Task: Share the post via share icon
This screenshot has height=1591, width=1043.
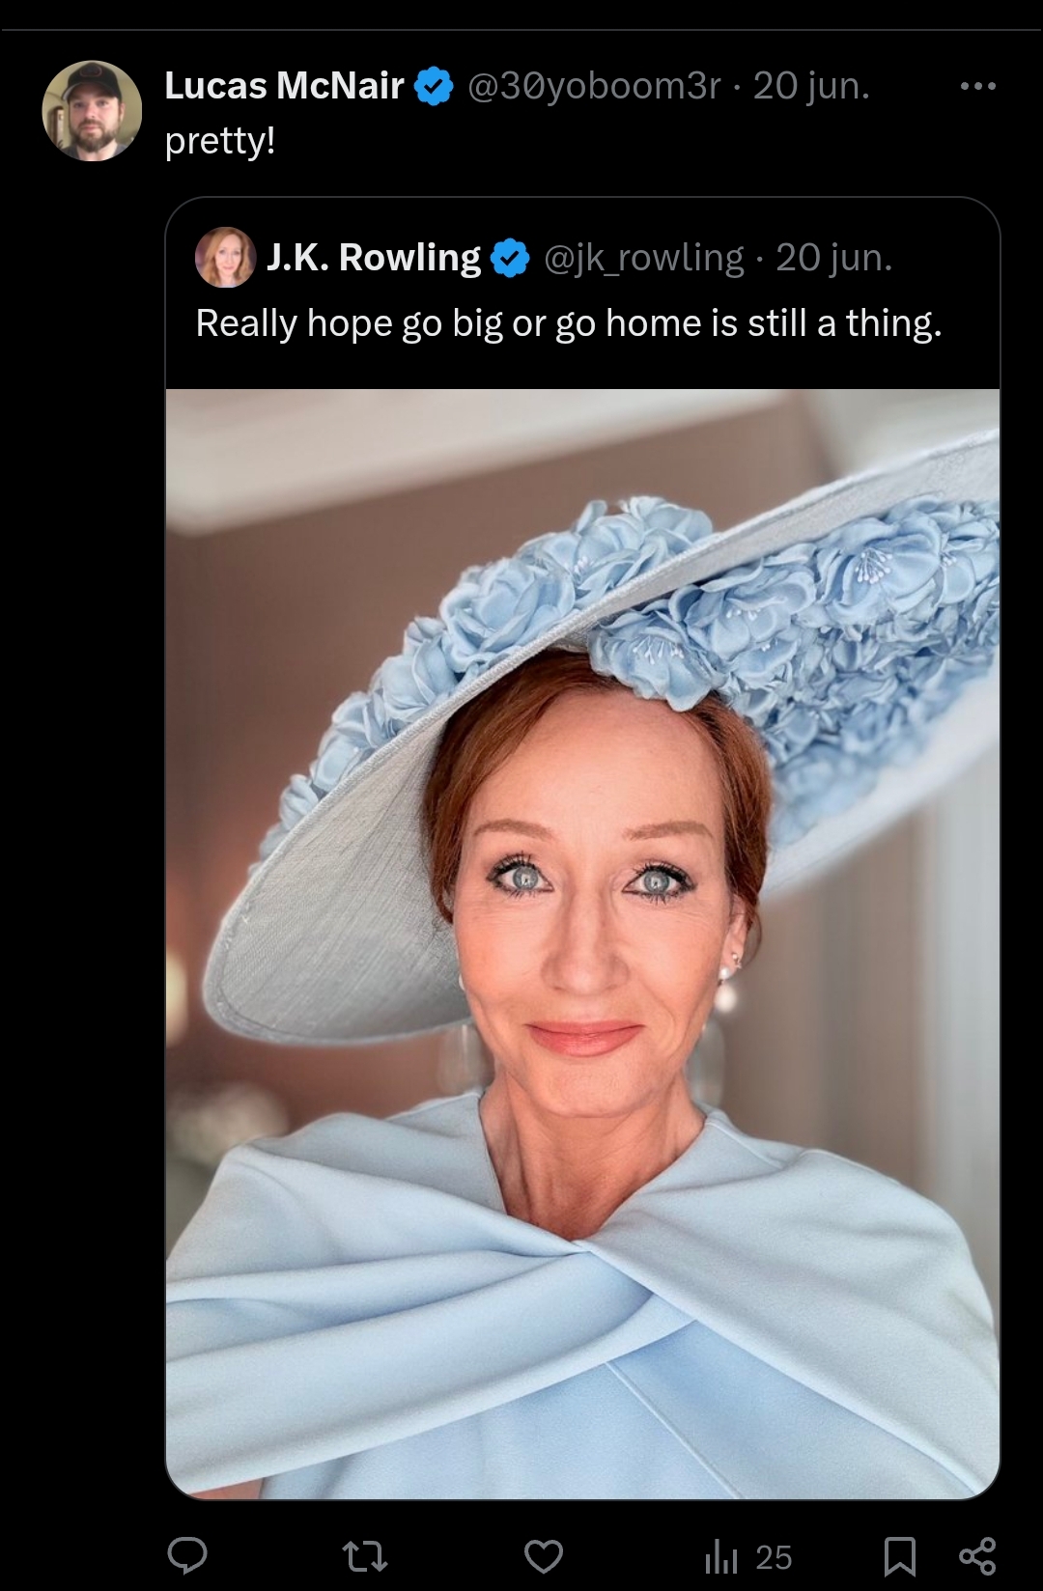Action: 977,1556
